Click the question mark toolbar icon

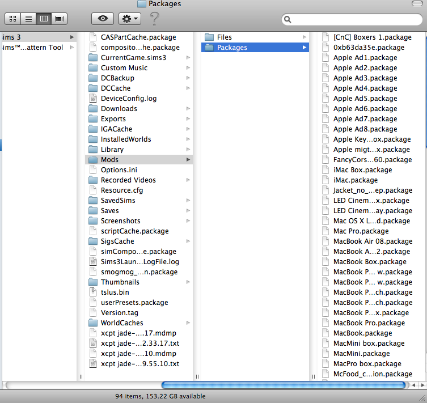coord(154,19)
